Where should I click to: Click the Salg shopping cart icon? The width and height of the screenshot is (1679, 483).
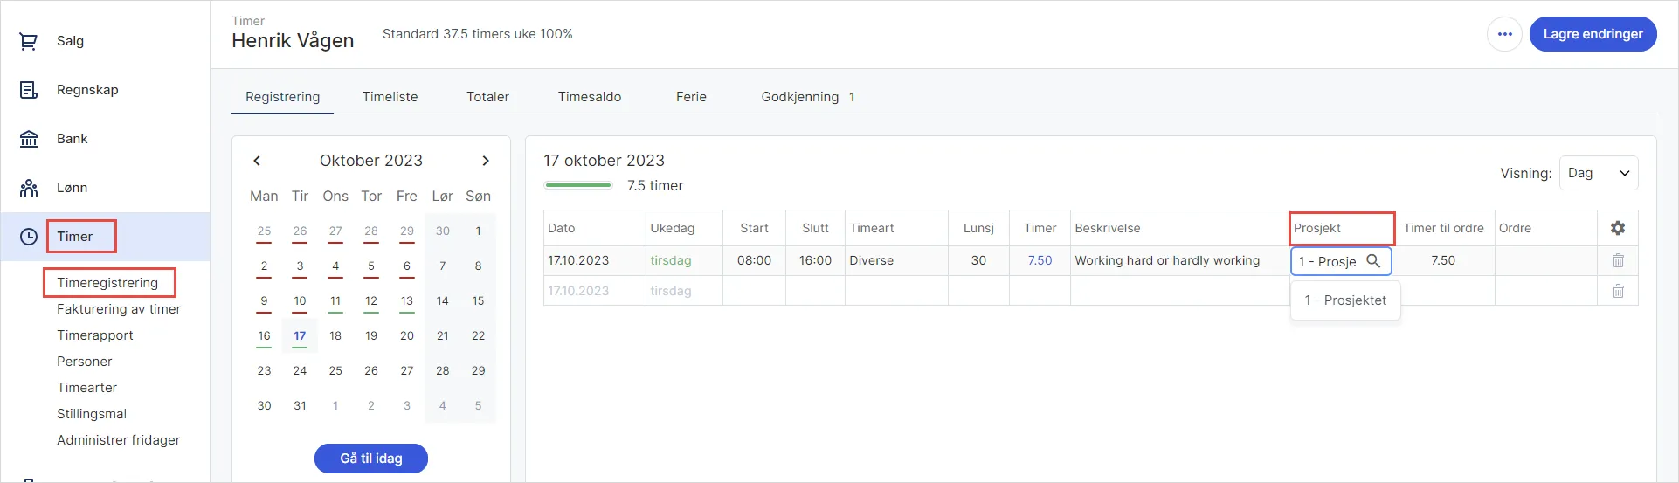pyautogui.click(x=29, y=41)
